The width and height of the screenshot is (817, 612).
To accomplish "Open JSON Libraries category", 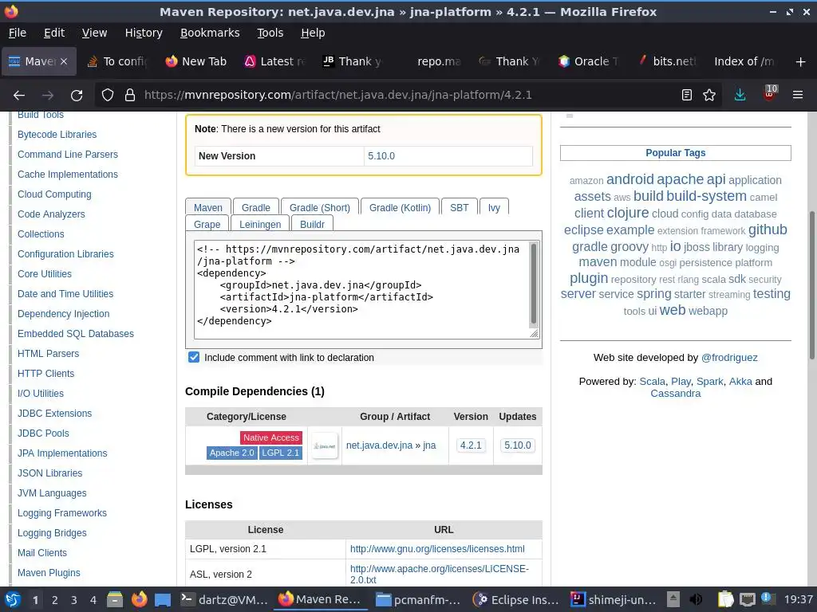I will [50, 473].
